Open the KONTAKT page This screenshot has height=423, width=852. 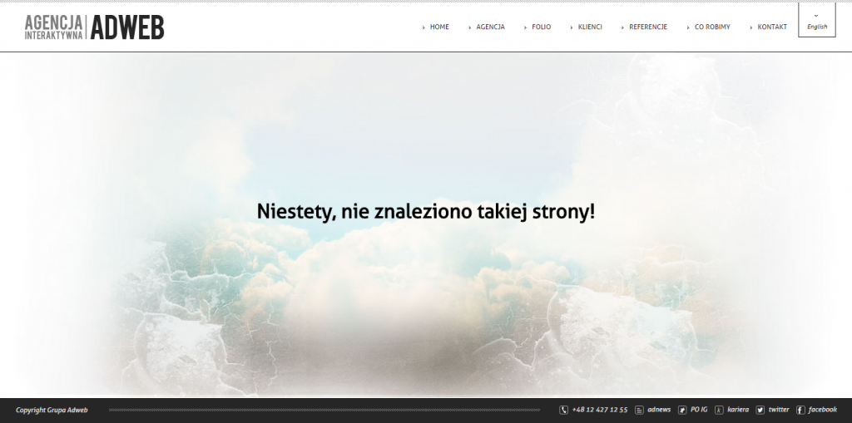(772, 27)
